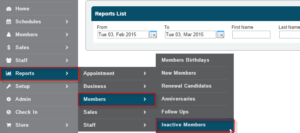300x133 pixels.
Task: Click the To date input field
Action: pyautogui.click(x=191, y=35)
